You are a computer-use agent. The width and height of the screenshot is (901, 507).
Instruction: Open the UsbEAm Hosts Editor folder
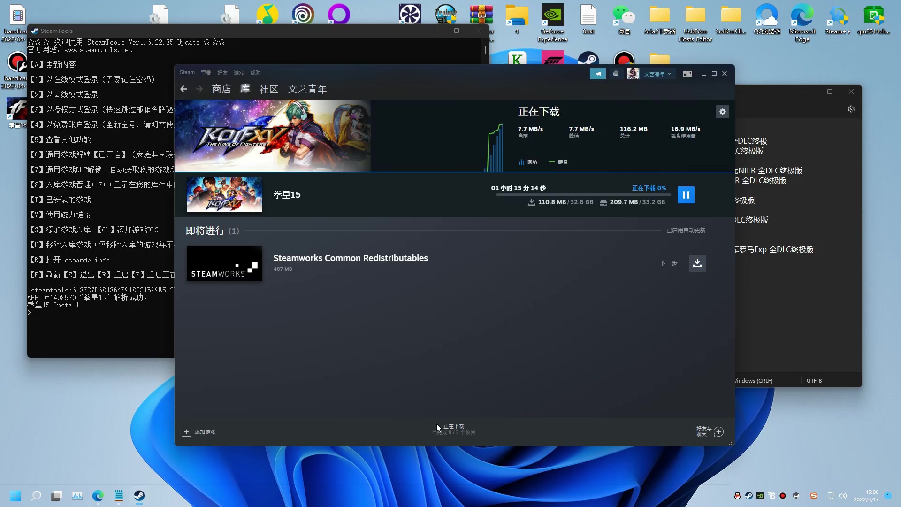[x=695, y=23]
